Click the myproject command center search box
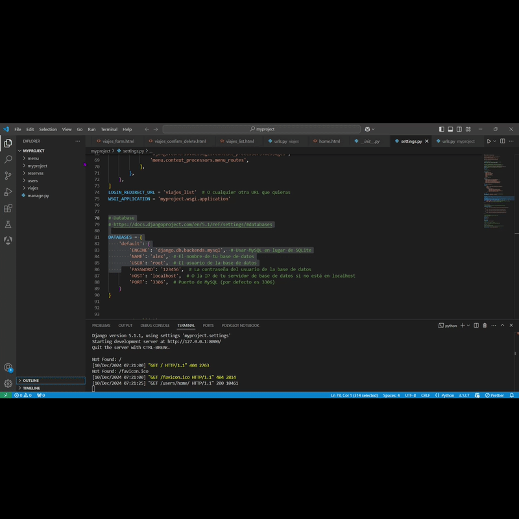The width and height of the screenshot is (519, 519). (261, 129)
